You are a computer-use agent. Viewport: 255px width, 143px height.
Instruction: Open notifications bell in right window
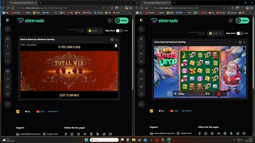[231, 21]
